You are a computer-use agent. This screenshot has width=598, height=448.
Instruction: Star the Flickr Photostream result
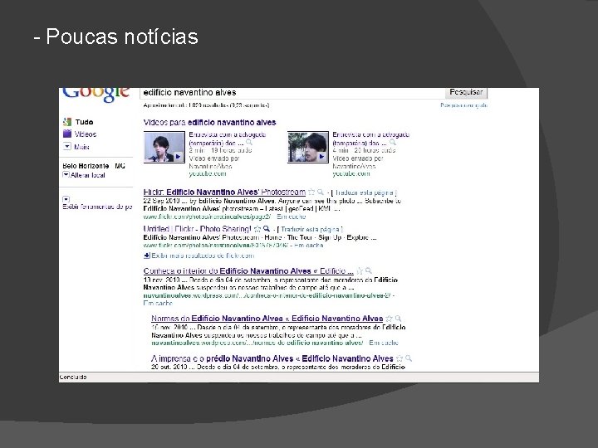pyautogui.click(x=311, y=192)
